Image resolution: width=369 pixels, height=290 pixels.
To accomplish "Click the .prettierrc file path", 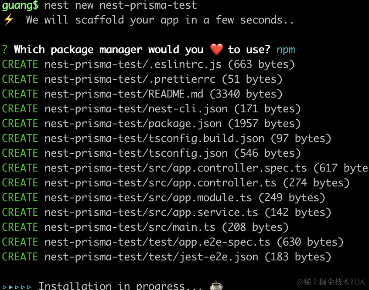I will tap(130, 79).
